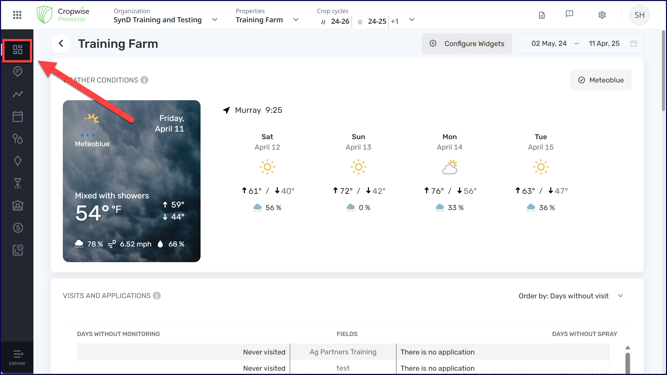Go back using the arrow beside Training Farm
The image size is (667, 375).
click(x=61, y=44)
